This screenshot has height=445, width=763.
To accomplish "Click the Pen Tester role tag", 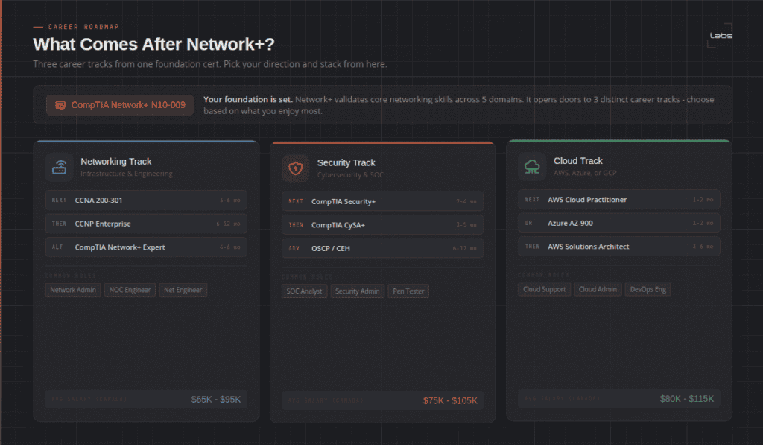I will pos(408,291).
